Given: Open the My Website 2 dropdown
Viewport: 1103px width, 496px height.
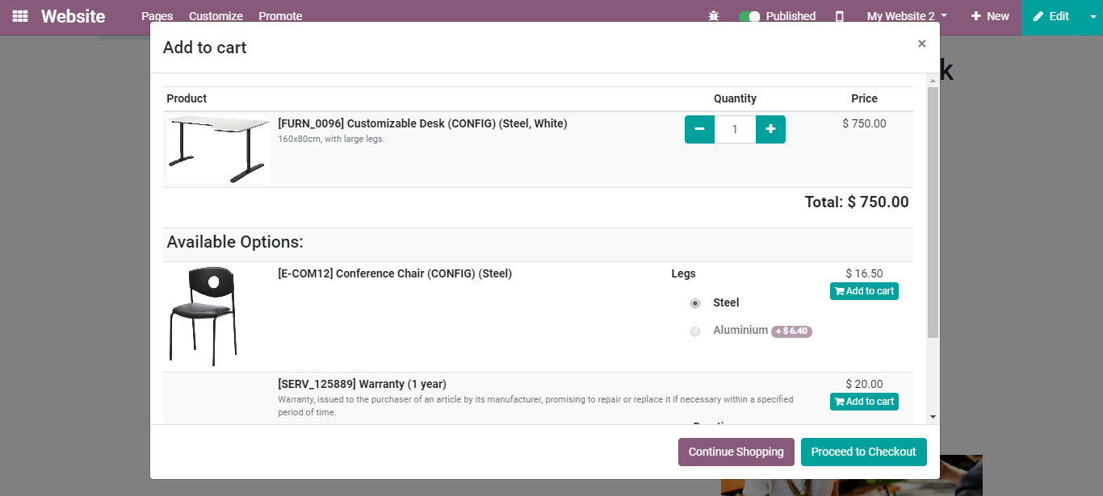Looking at the screenshot, I should (x=907, y=16).
